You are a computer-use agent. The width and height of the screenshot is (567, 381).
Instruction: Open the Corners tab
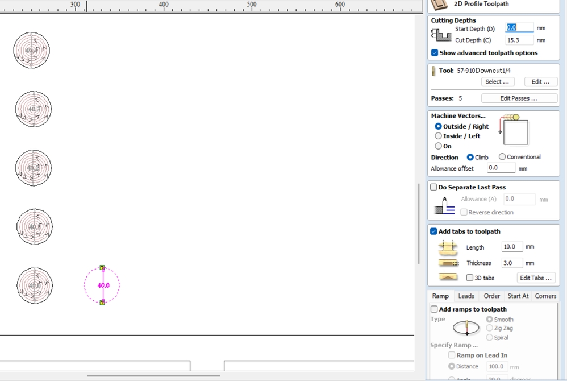pyautogui.click(x=545, y=296)
